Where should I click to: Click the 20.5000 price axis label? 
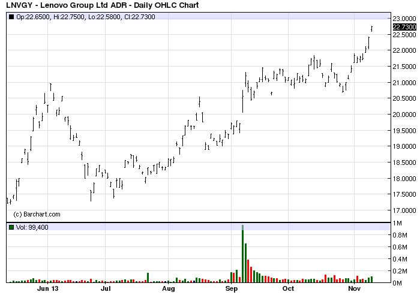[x=404, y=98]
